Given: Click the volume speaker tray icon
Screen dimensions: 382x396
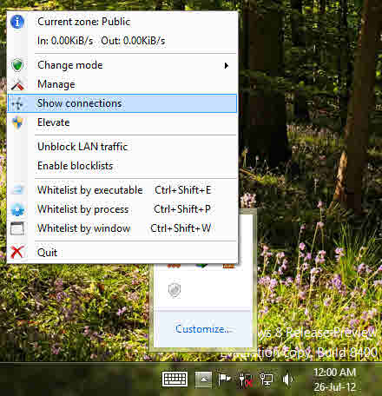Looking at the screenshot, I should point(287,379).
